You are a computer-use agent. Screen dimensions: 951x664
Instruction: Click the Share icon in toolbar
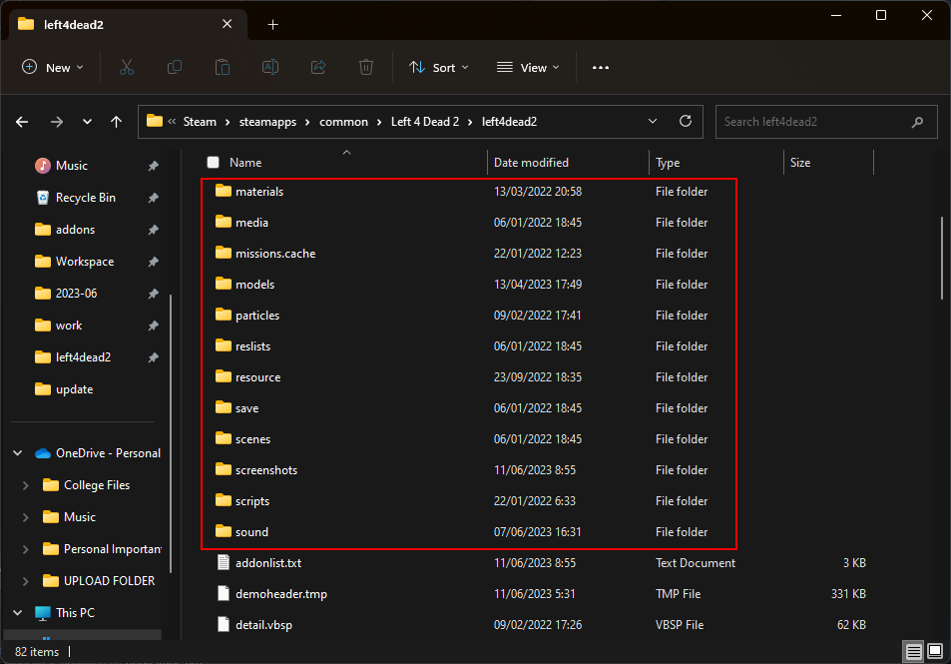point(318,67)
